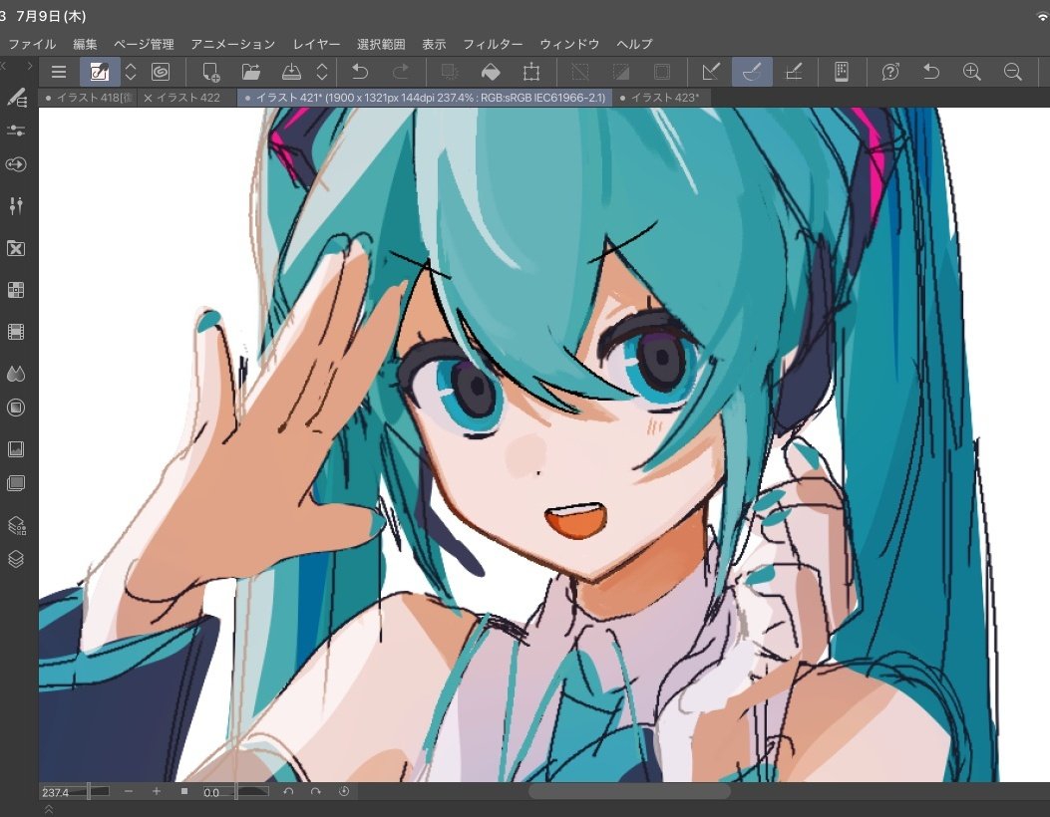The image size is (1050, 817).
Task: Open the Color Set grid palette
Action: (x=16, y=290)
